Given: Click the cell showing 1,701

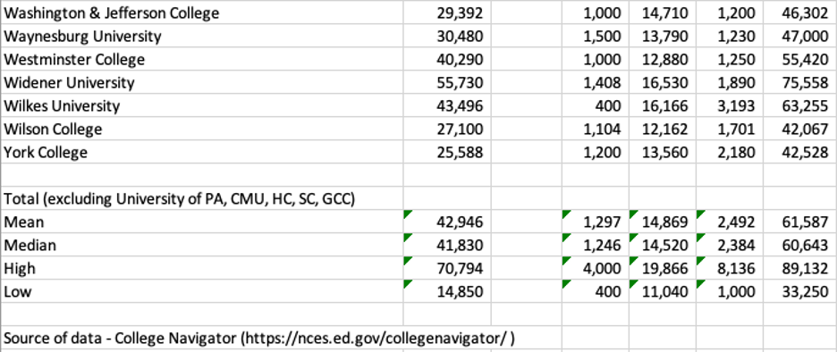Looking at the screenshot, I should (x=730, y=129).
